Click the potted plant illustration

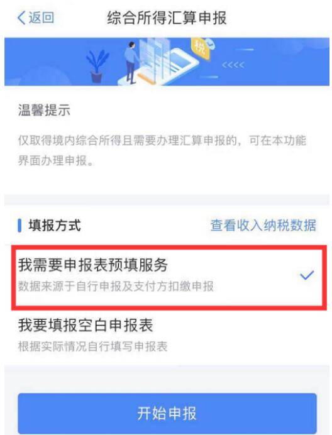tap(97, 66)
